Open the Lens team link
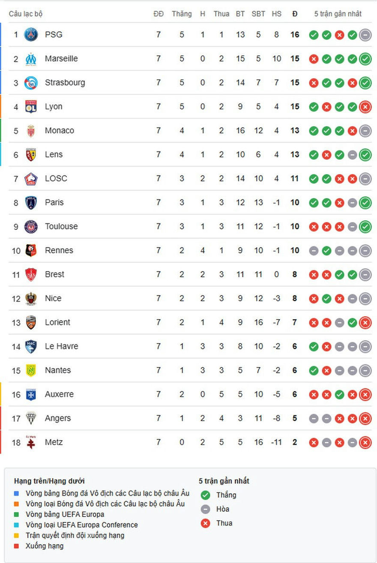The height and width of the screenshot is (563, 377). 54,154
